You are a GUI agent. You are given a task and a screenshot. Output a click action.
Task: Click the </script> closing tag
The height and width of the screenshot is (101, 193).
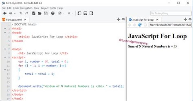point(19,91)
